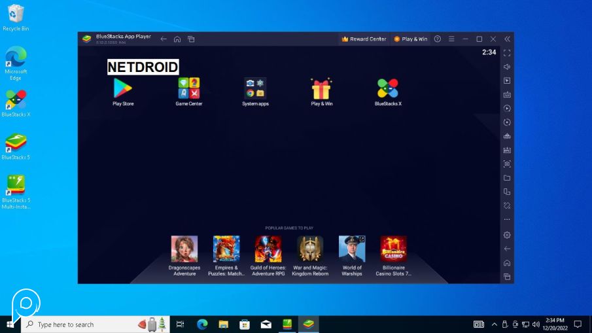Expand the sidebar three-dots more options
This screenshot has width=592, height=333.
(x=507, y=220)
